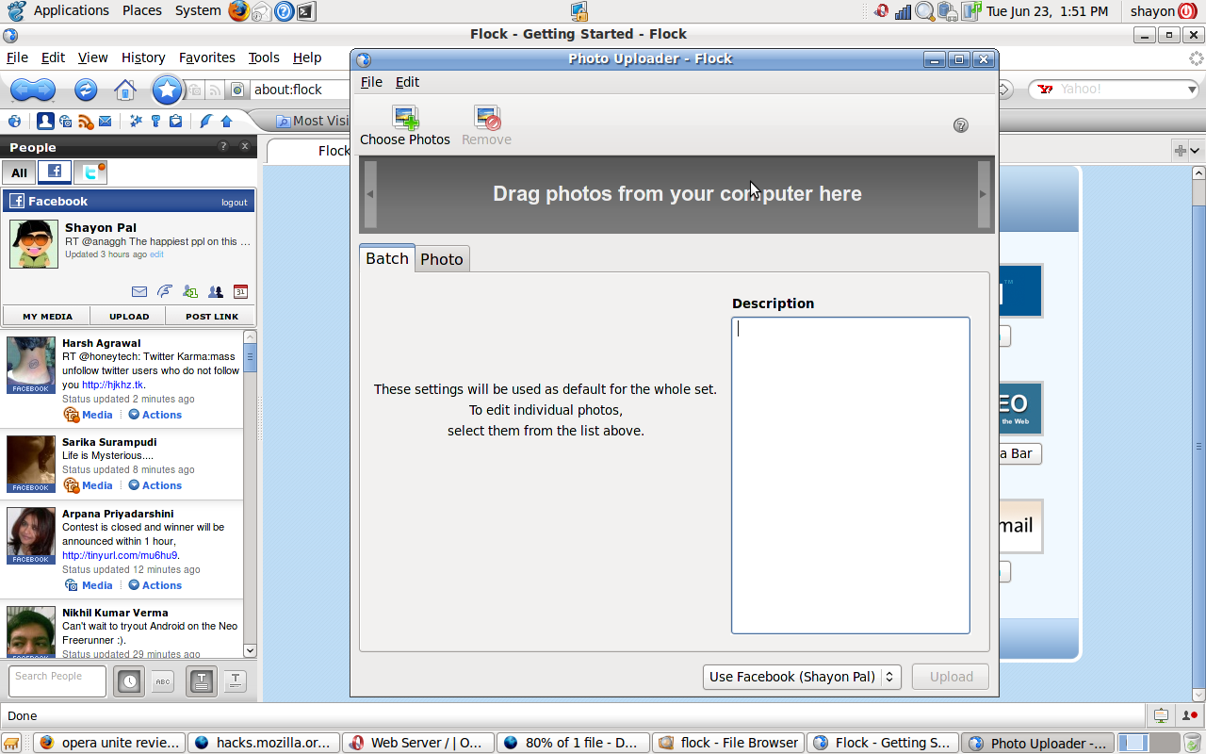Click the star favorites button
The image size is (1206, 754).
point(167,90)
